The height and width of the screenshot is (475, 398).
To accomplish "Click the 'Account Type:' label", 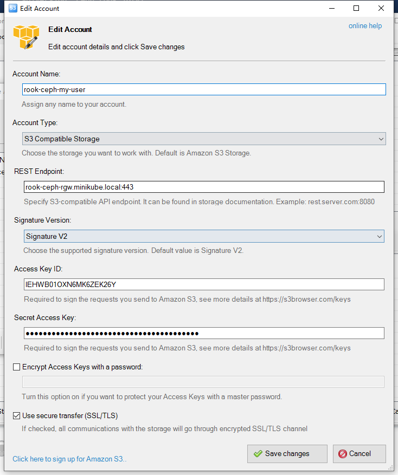I will (x=35, y=123).
